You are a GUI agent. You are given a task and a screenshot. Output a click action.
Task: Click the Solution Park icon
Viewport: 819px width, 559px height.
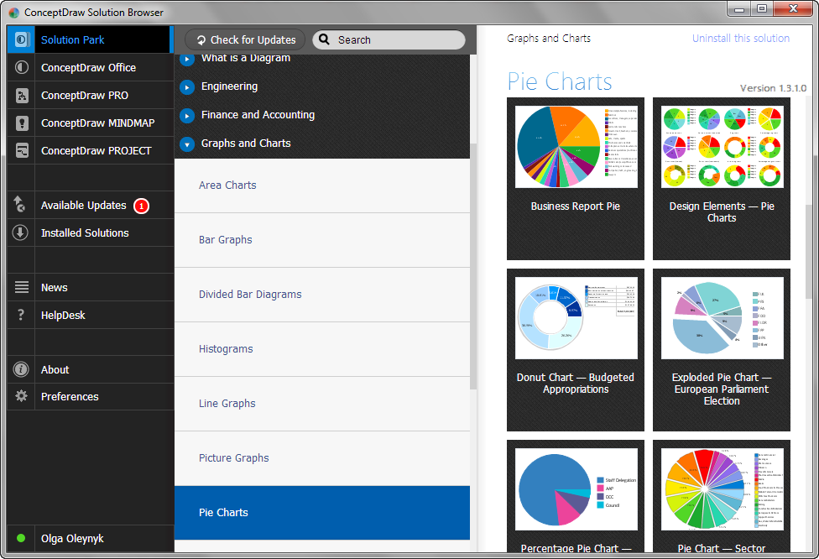pos(22,39)
